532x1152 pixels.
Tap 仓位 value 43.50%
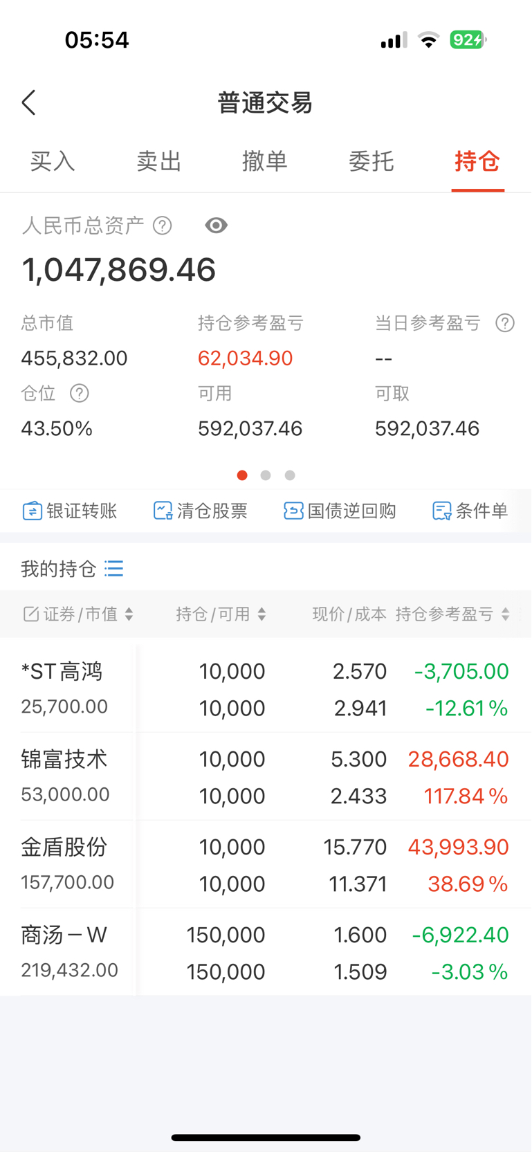(x=57, y=429)
